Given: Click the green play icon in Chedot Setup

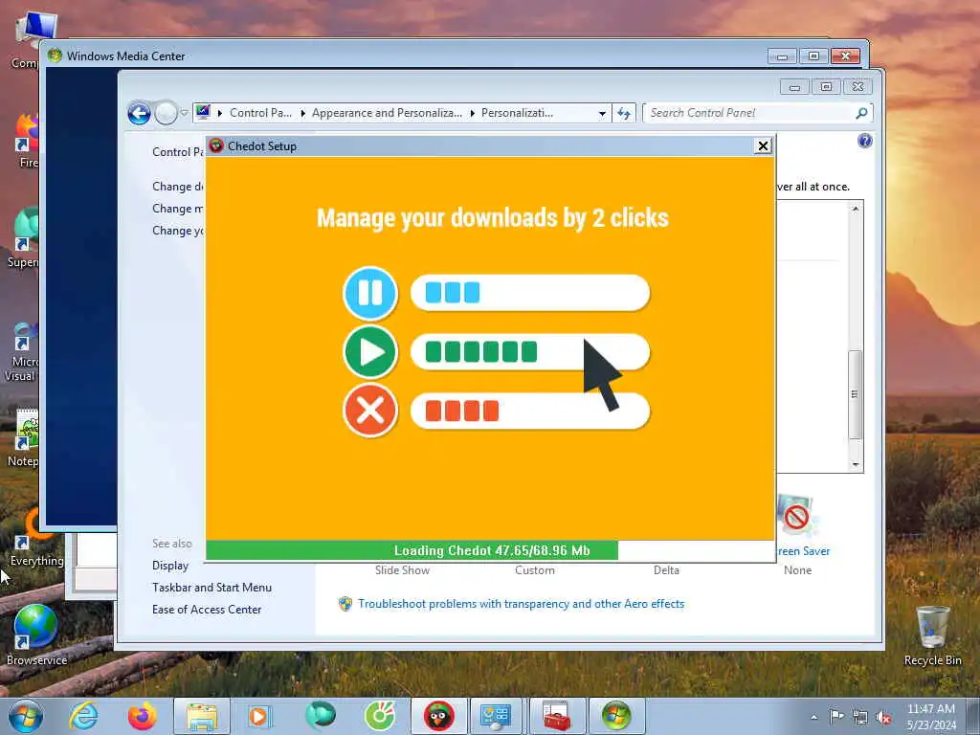Looking at the screenshot, I should 370,352.
